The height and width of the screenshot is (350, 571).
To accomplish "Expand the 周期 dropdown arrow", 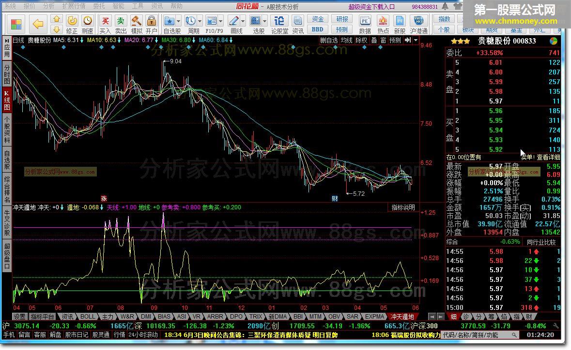I will tap(199, 21).
